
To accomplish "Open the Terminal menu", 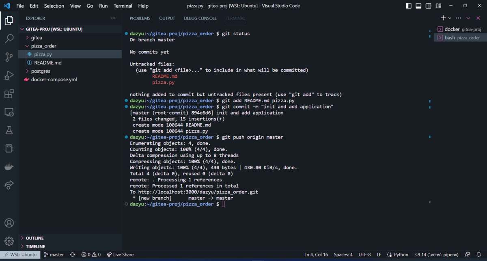I will pyautogui.click(x=123, y=6).
